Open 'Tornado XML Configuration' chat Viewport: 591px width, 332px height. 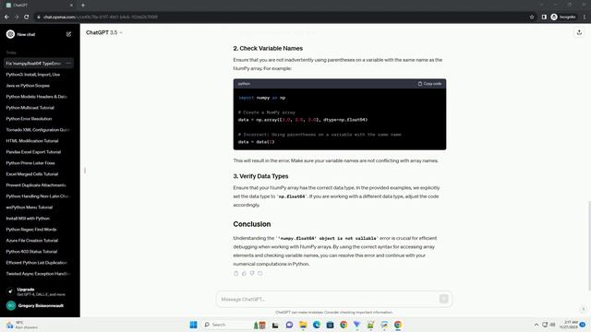tap(39, 130)
